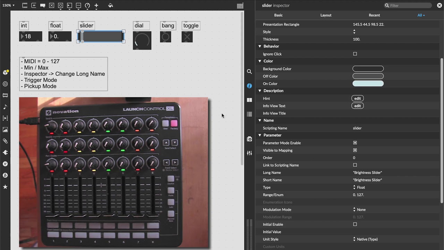Enable the Ignore Click checkbox
Image resolution: width=444 pixels, height=250 pixels.
pyautogui.click(x=355, y=54)
